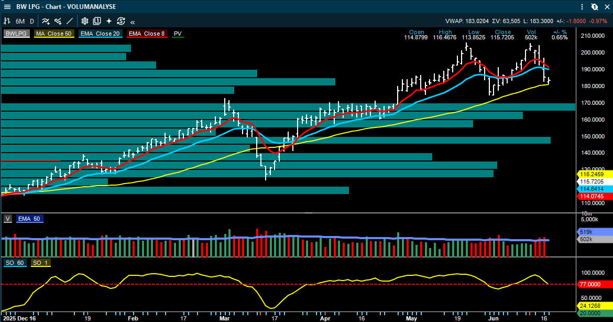
Task: Click the blue 114.6414 price axis label
Action: [x=595, y=189]
